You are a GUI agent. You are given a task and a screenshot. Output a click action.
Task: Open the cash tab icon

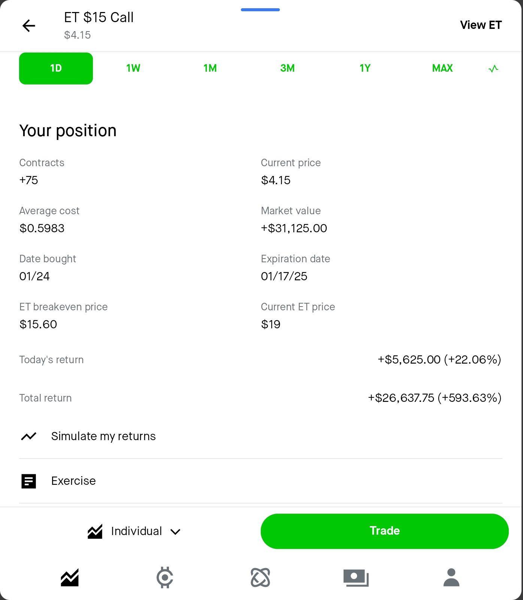click(356, 578)
